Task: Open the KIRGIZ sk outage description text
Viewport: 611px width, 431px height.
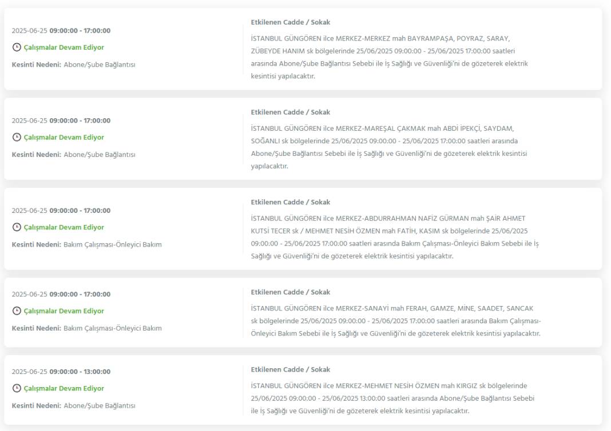Action: (393, 398)
